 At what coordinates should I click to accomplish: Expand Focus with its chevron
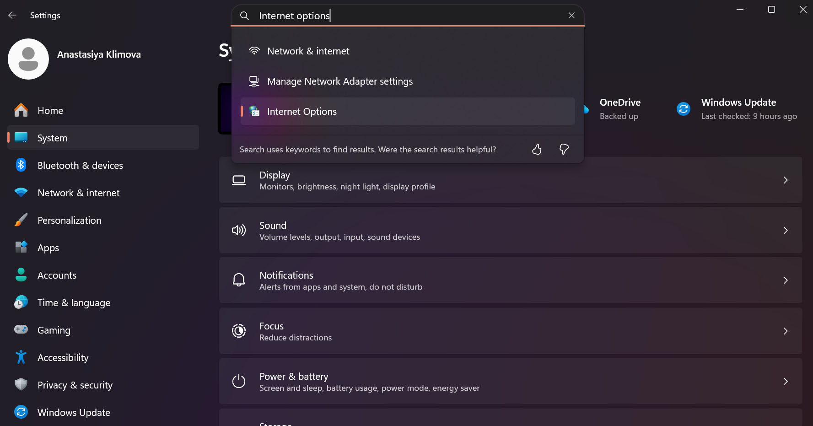pyautogui.click(x=786, y=331)
